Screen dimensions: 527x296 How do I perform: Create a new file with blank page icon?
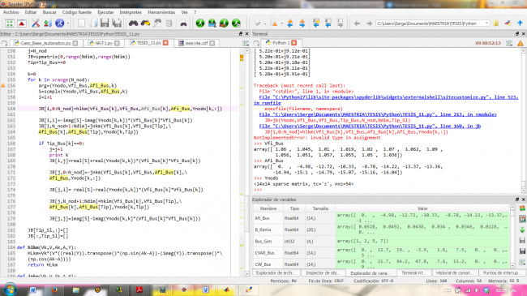tap(81, 24)
